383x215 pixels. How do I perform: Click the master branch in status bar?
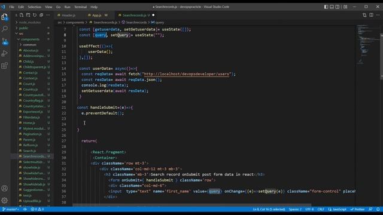coord(11,210)
